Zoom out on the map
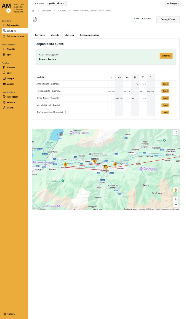186x319 pixels. click(x=175, y=205)
